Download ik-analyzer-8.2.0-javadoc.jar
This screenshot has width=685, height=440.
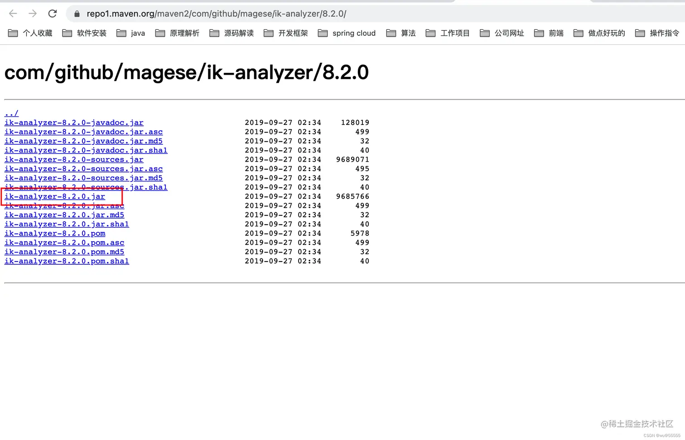(74, 122)
